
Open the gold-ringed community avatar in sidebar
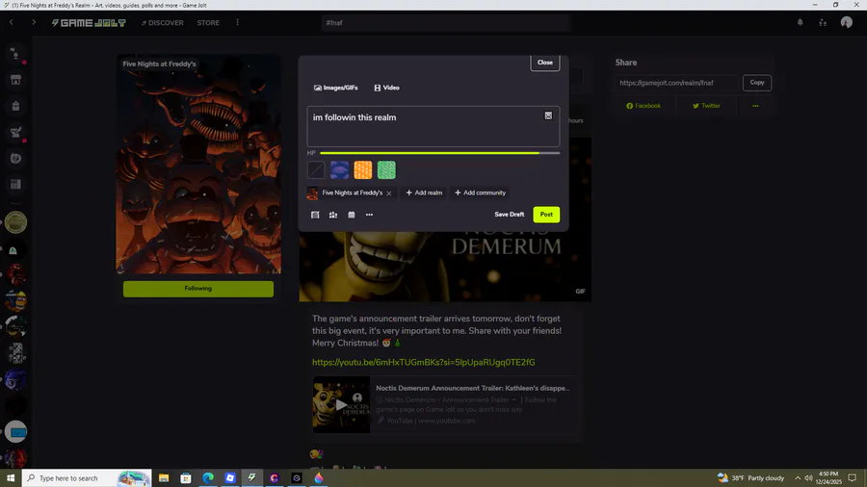click(15, 222)
